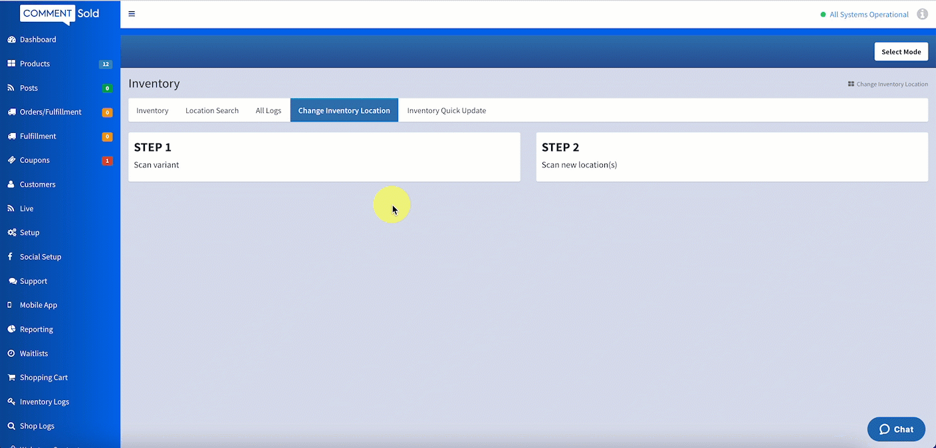Switch to the Location Search tab
This screenshot has width=936, height=448.
point(212,110)
